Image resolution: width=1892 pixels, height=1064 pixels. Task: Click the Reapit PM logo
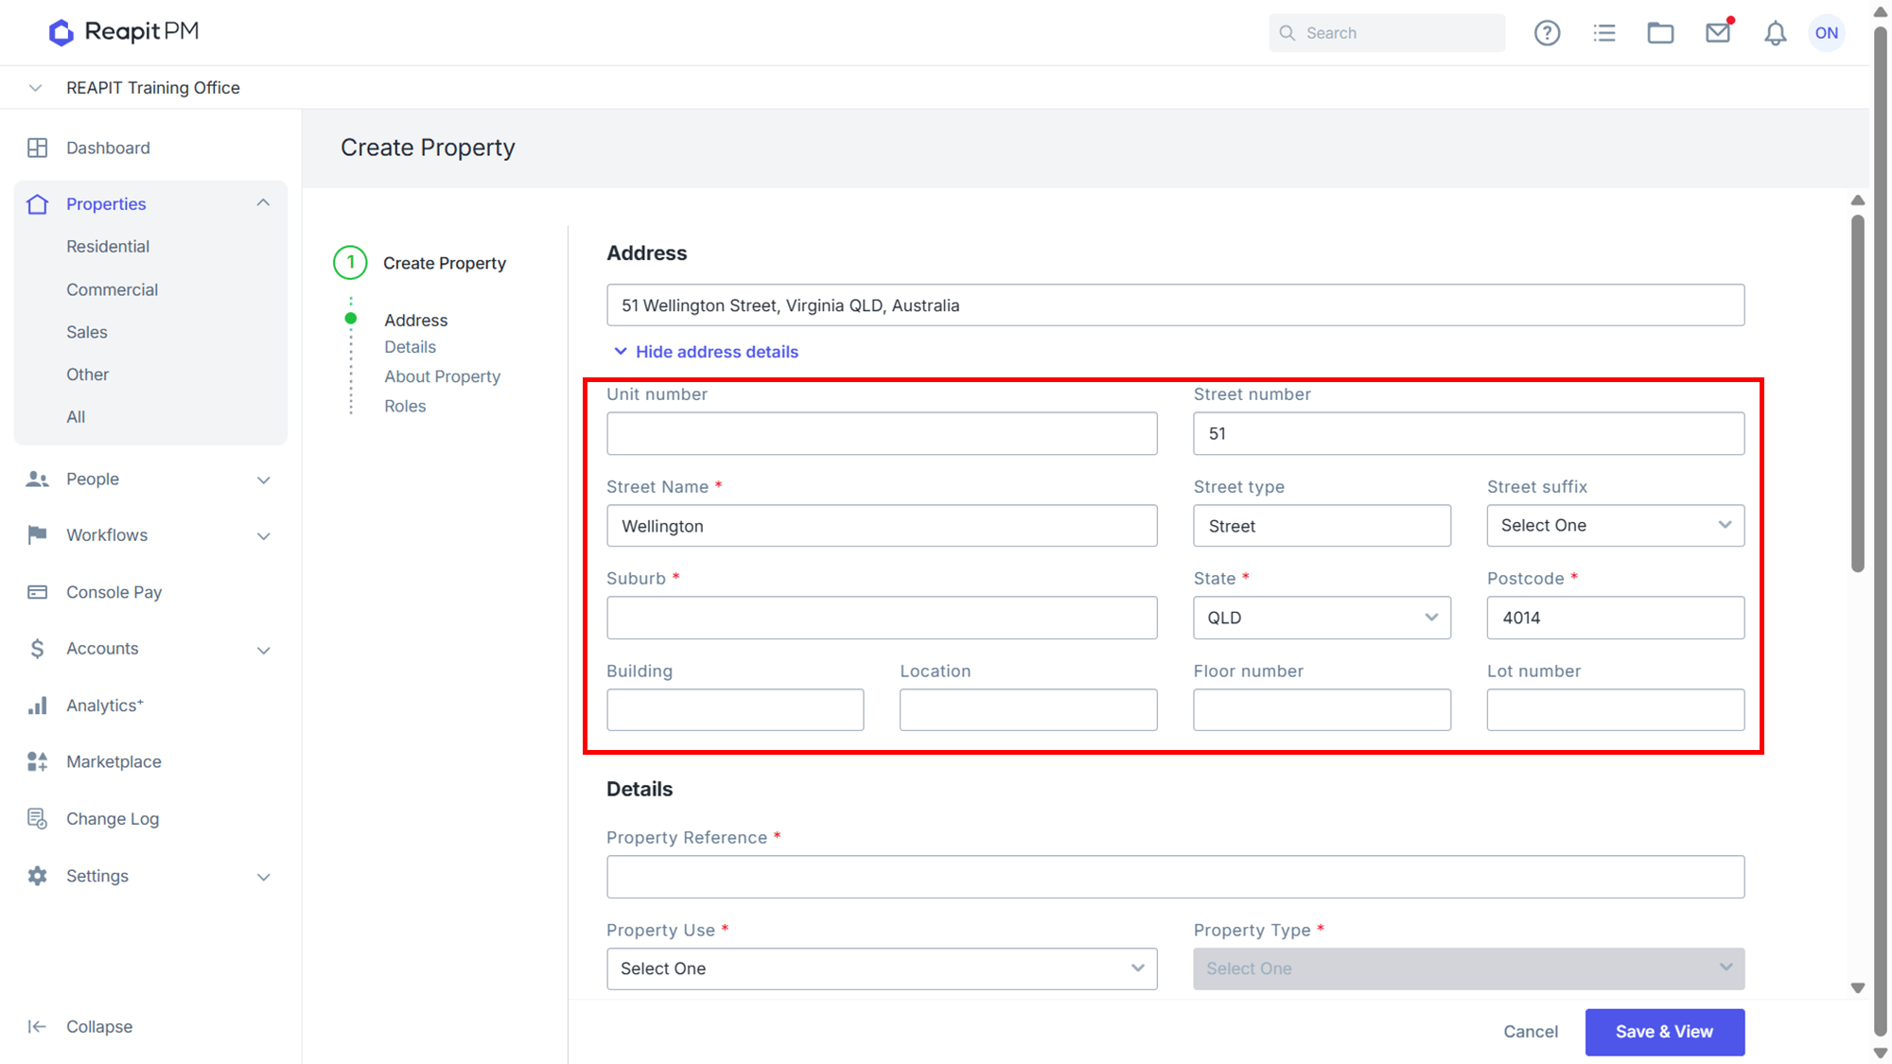click(x=124, y=32)
